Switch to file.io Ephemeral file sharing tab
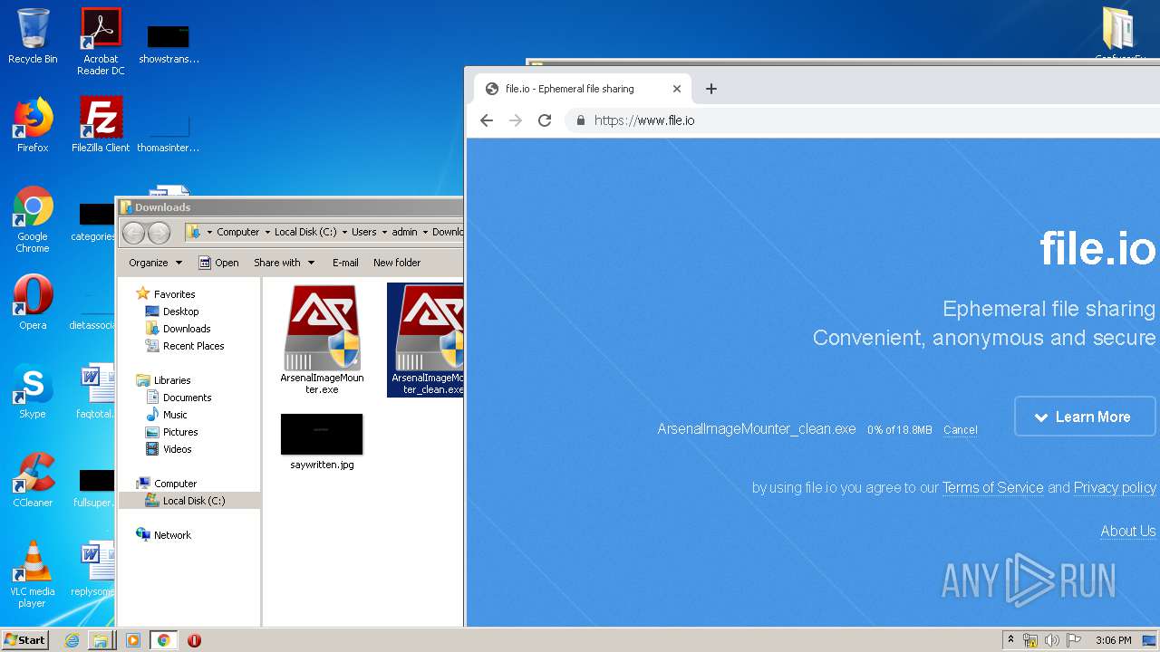The width and height of the screenshot is (1160, 652). [x=582, y=89]
